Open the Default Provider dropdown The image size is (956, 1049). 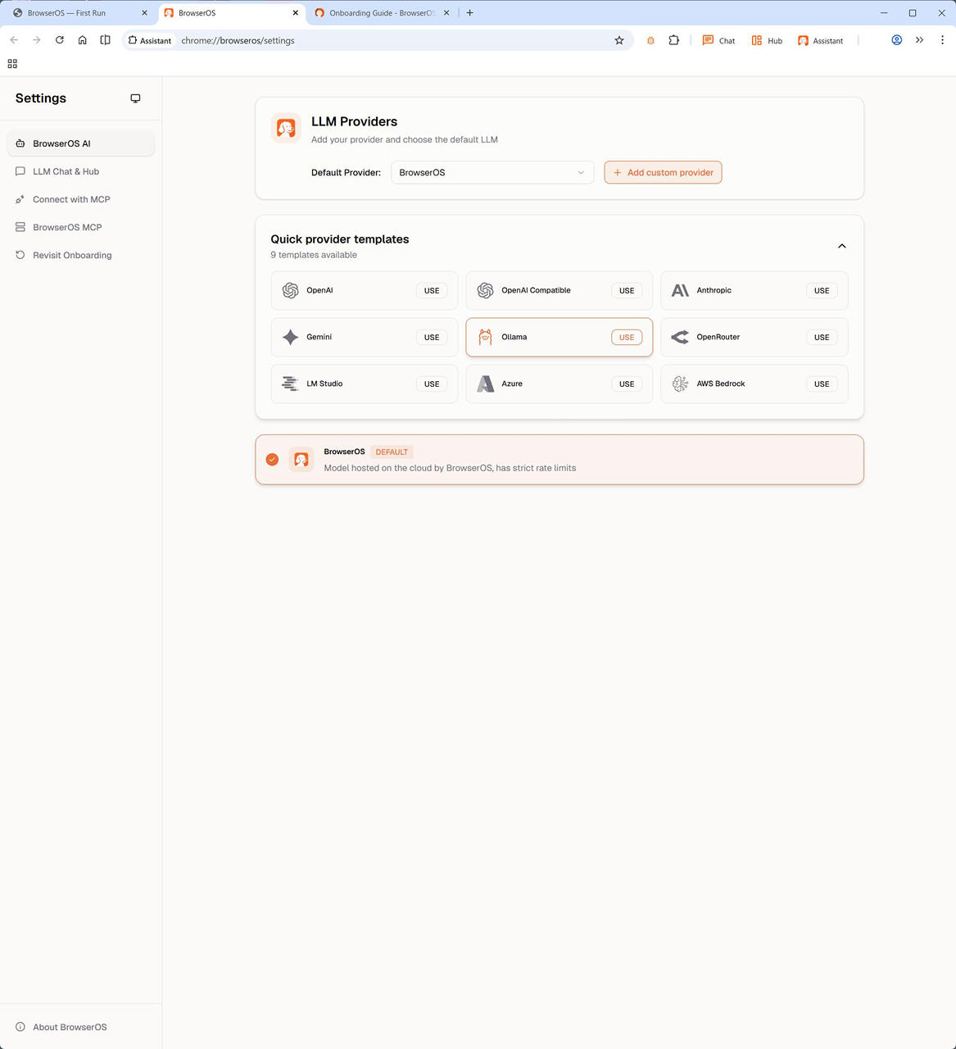(x=492, y=172)
